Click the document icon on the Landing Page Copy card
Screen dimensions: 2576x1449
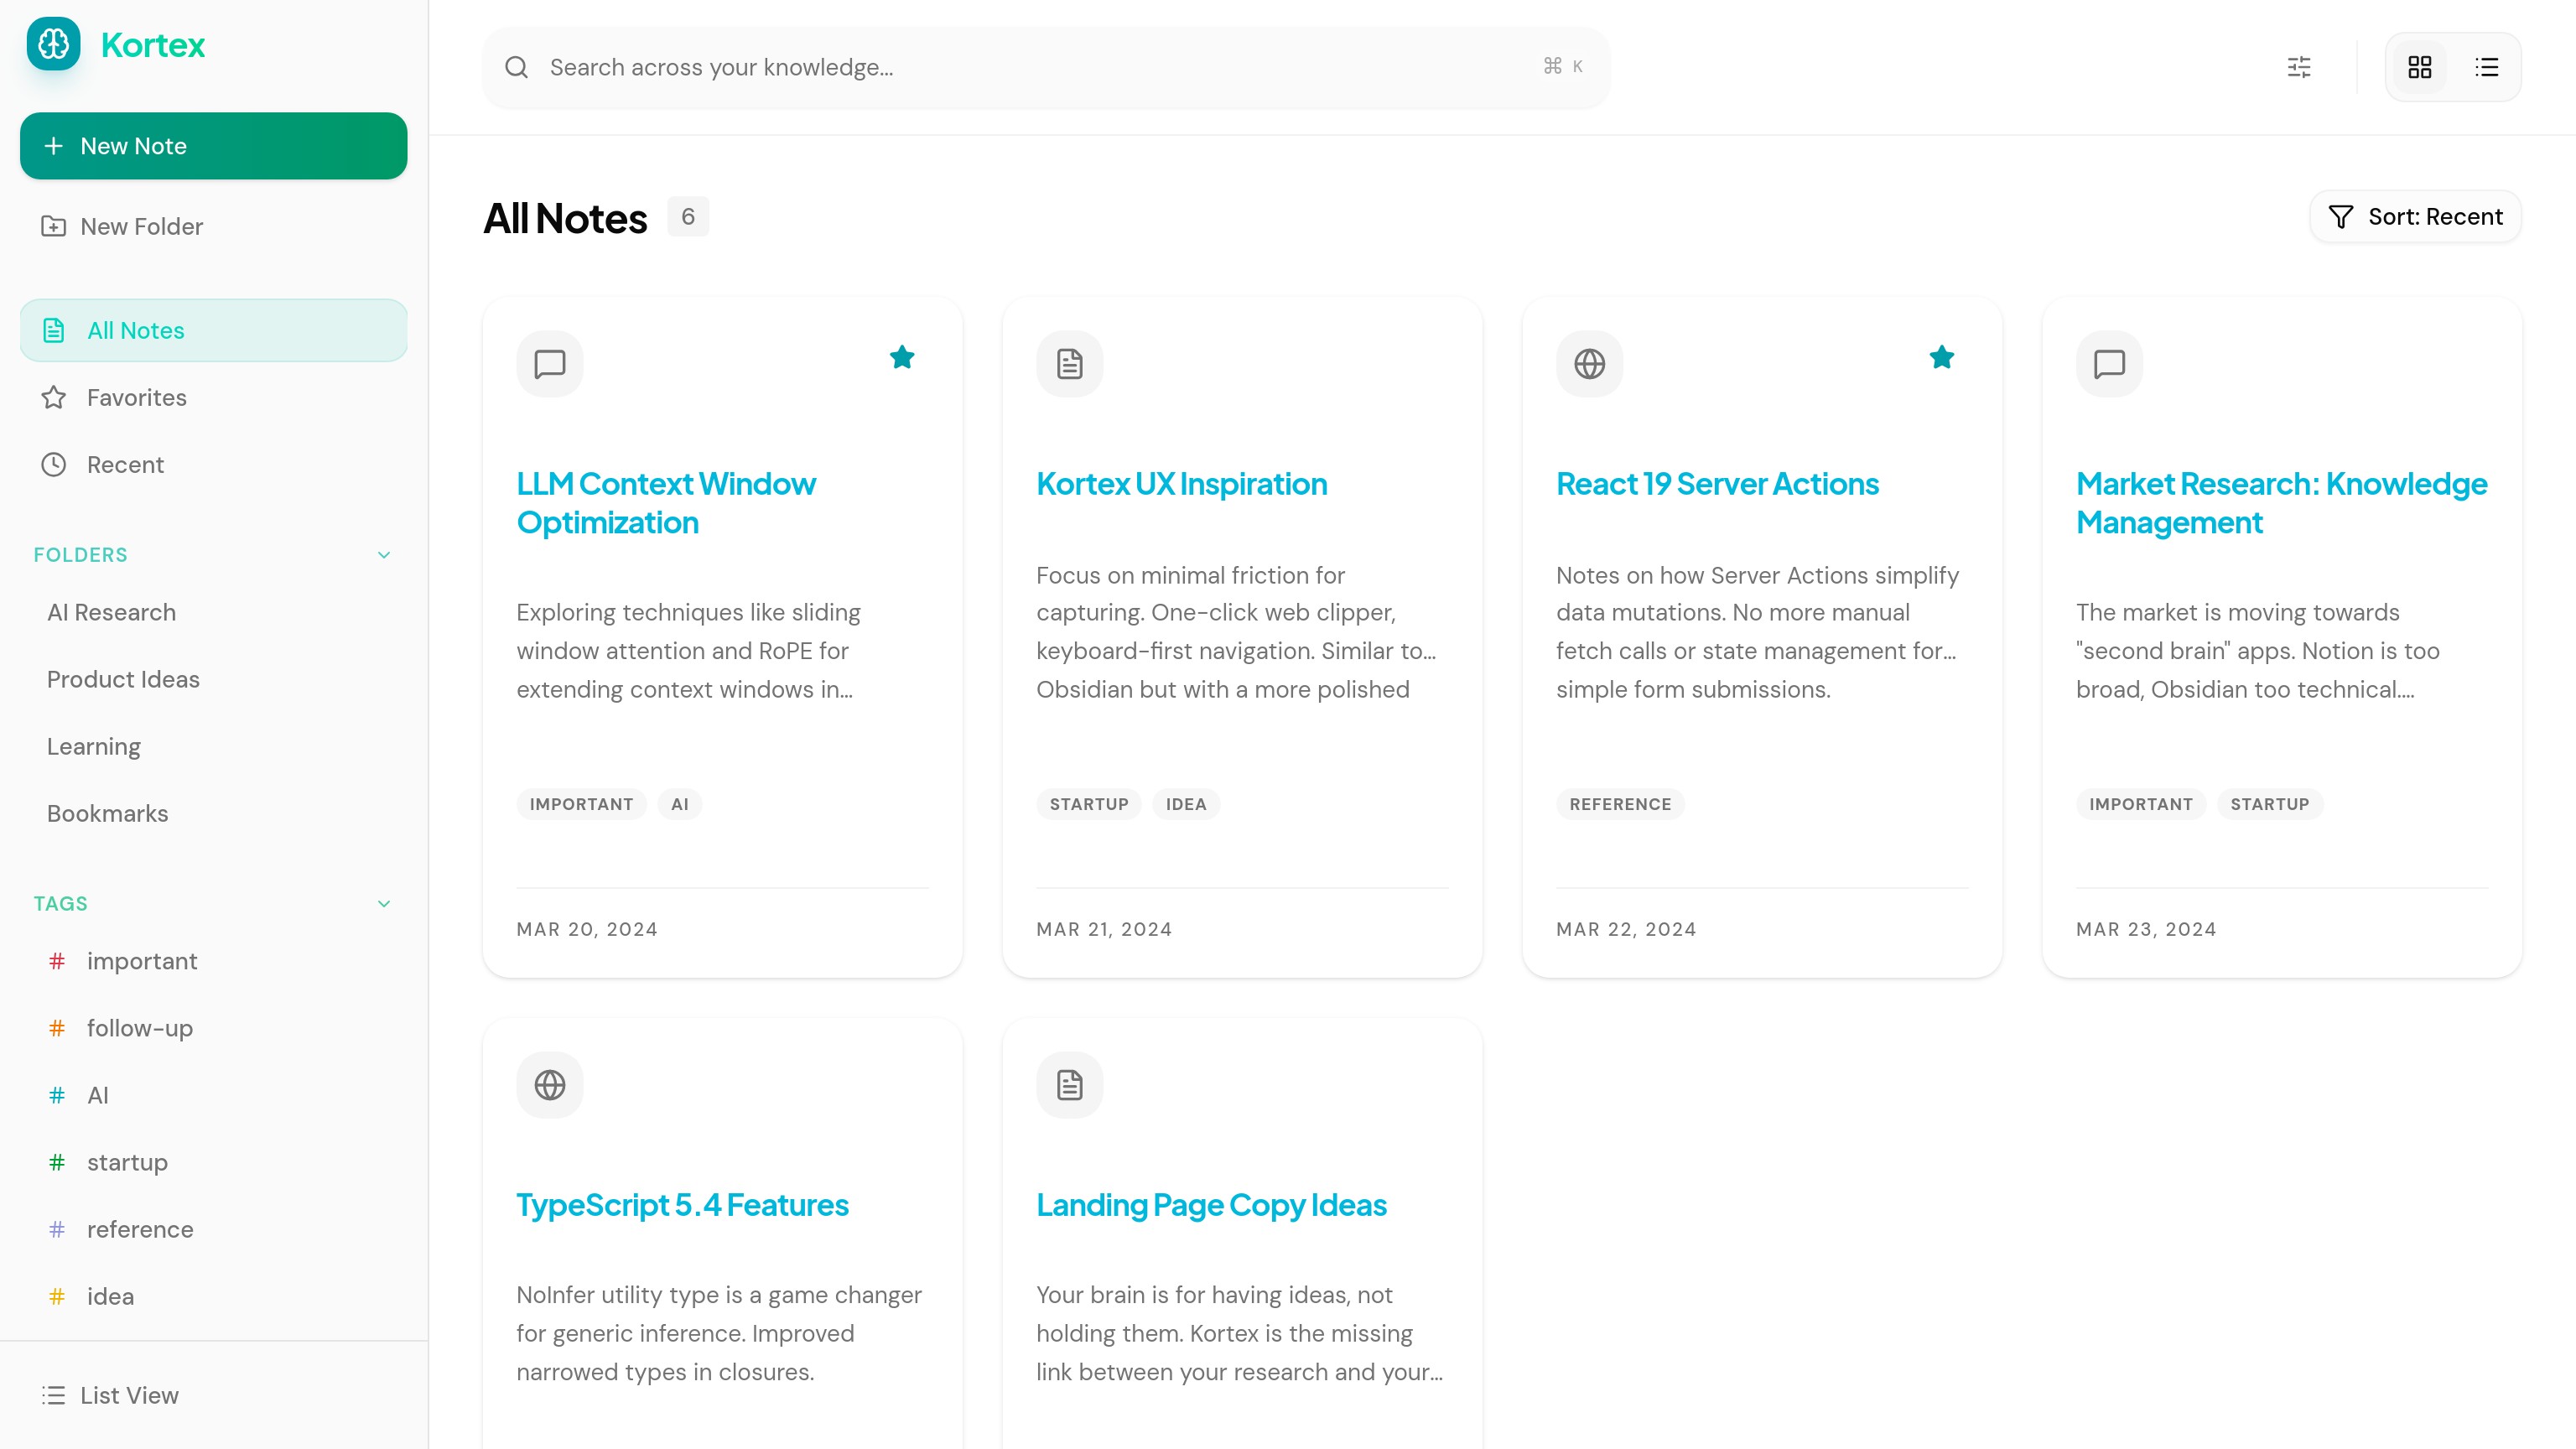click(x=1069, y=1085)
